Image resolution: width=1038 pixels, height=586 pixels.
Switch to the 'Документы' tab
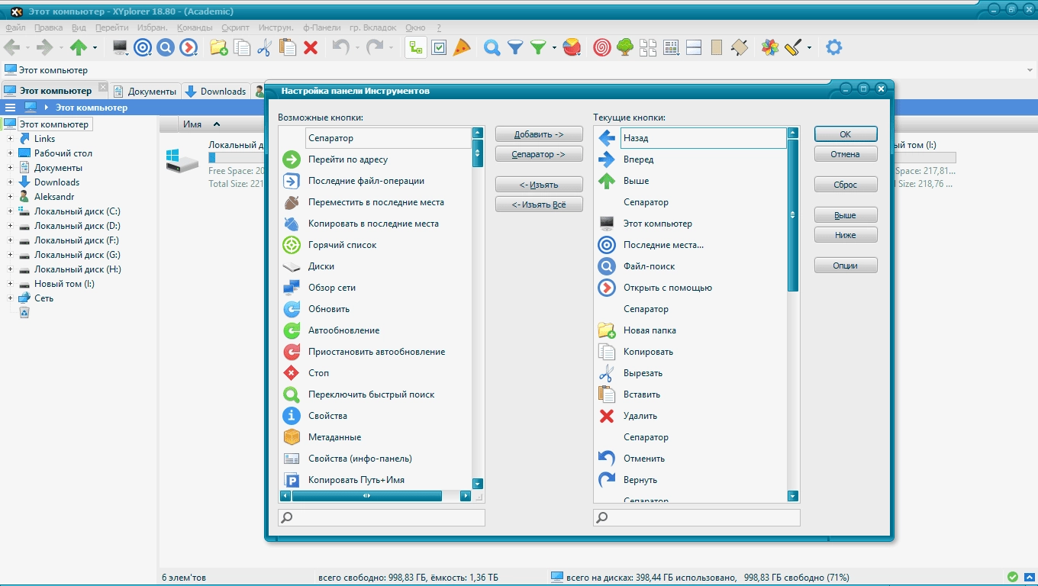(145, 91)
